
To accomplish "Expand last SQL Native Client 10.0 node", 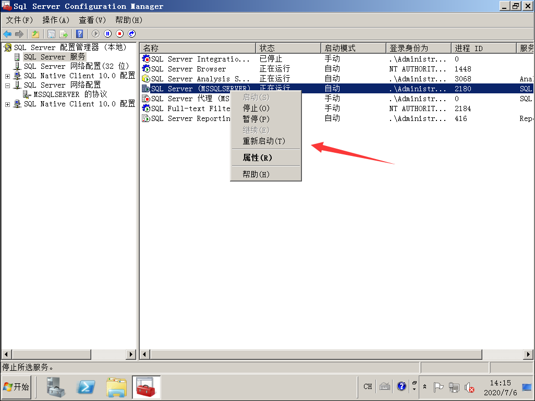I will tap(7, 104).
